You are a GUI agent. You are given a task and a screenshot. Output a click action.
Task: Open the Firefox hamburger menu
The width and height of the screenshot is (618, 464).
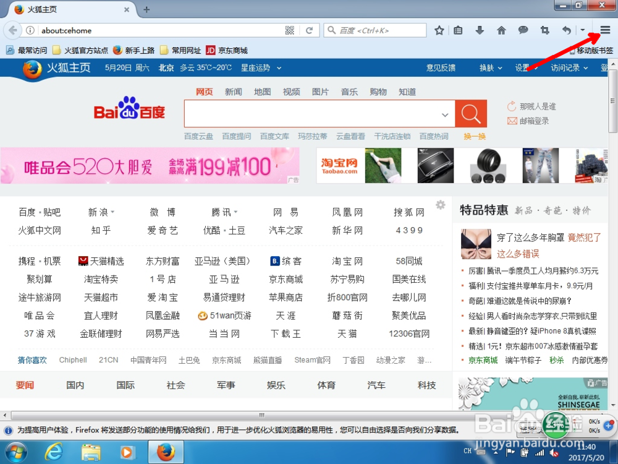click(x=605, y=30)
